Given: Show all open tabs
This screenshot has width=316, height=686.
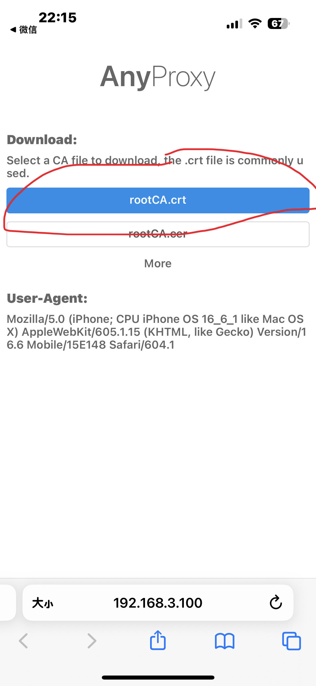Looking at the screenshot, I should coord(291,641).
